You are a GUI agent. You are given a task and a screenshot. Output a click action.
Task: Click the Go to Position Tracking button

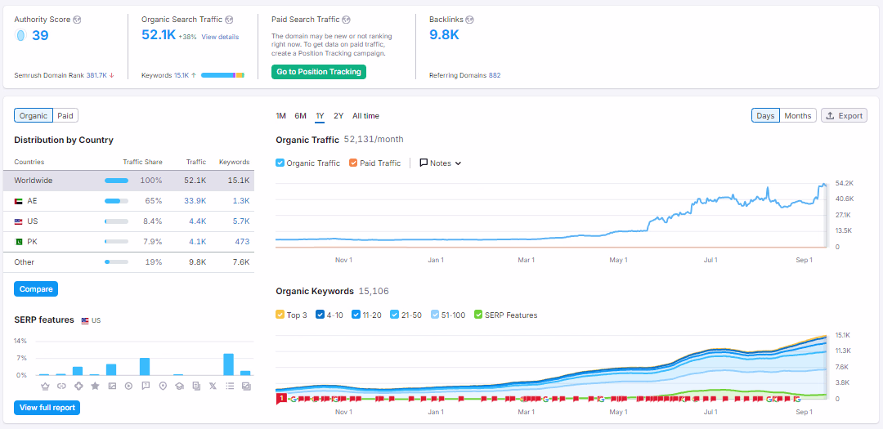319,72
